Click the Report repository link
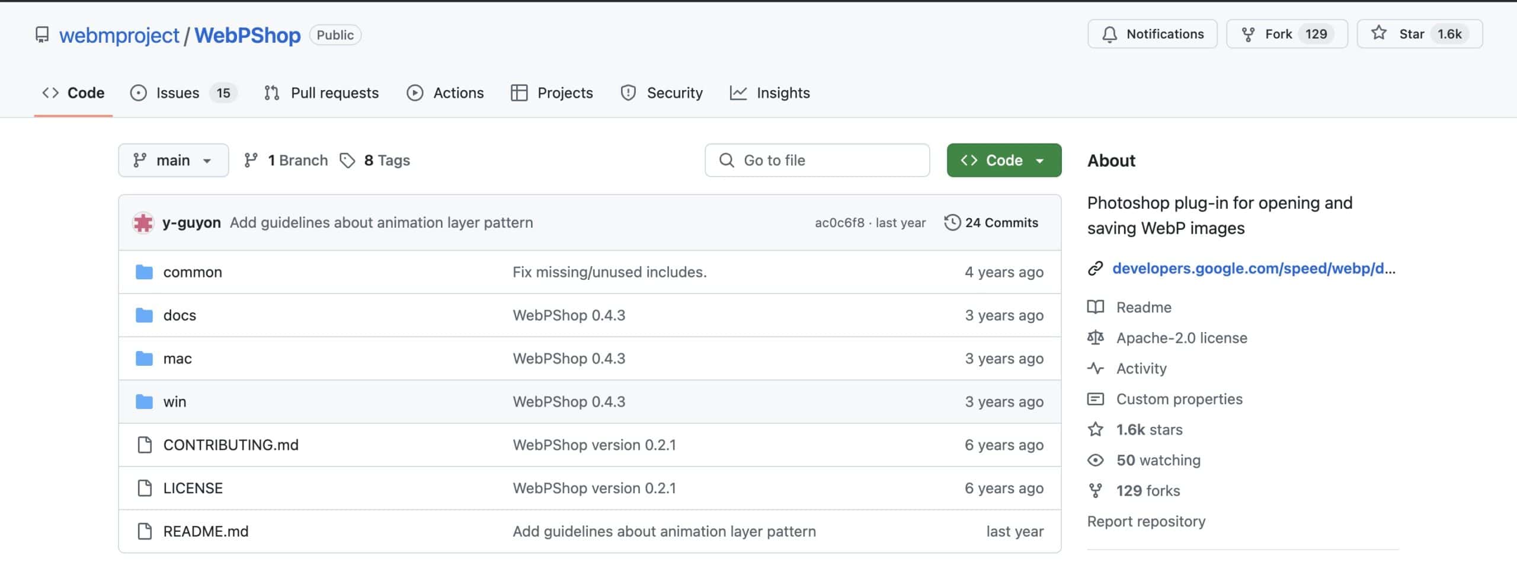 (1145, 522)
